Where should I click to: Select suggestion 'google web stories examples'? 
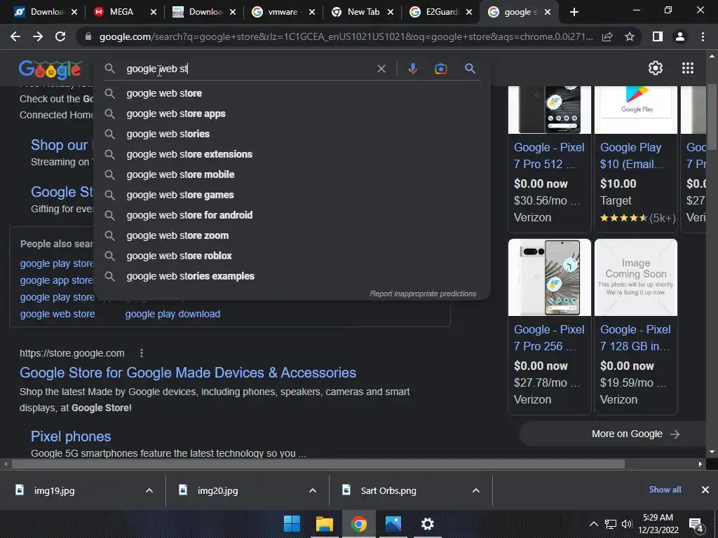click(292, 276)
